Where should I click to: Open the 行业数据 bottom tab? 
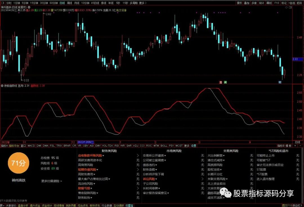[x=107, y=205]
